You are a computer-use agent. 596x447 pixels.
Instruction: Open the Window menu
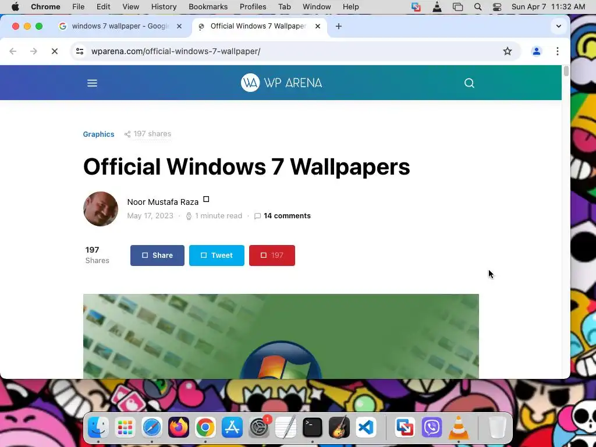coord(317,7)
